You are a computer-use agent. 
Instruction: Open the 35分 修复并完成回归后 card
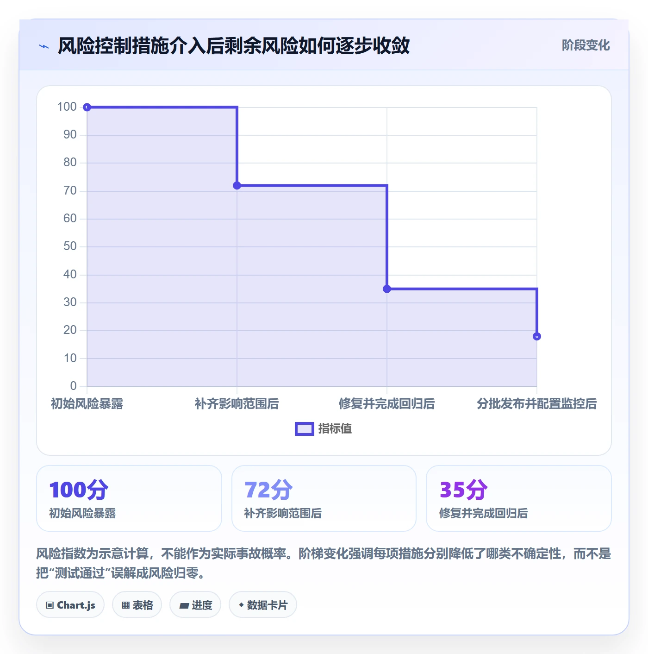point(519,498)
